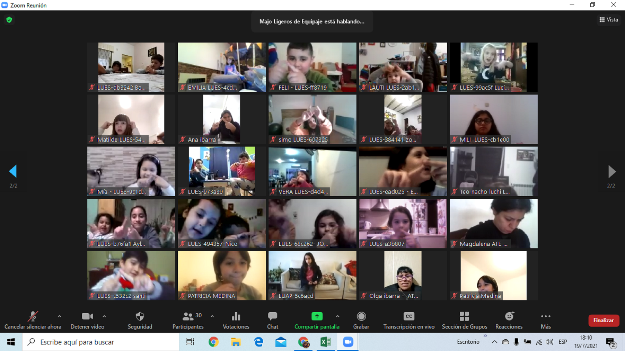This screenshot has height=351, width=625.
Task: Click the Record button in toolbar
Action: click(x=361, y=320)
